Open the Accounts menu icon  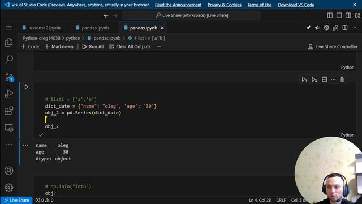click(x=9, y=171)
